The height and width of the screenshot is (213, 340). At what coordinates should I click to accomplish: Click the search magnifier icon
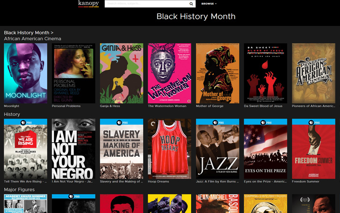click(191, 4)
